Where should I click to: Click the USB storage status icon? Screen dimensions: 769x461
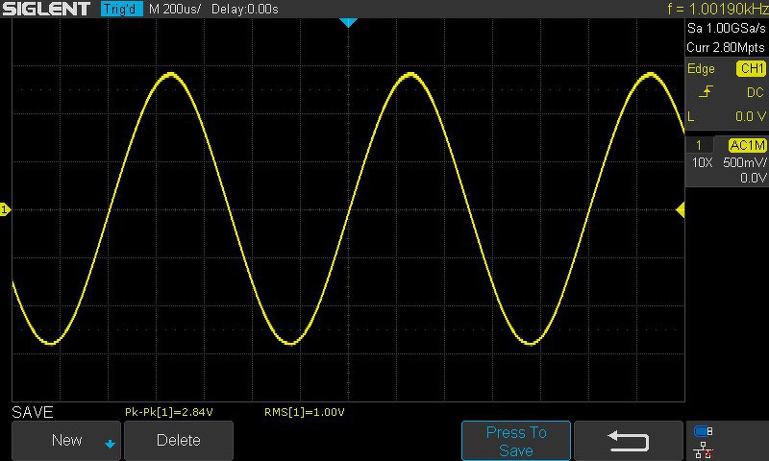click(704, 431)
